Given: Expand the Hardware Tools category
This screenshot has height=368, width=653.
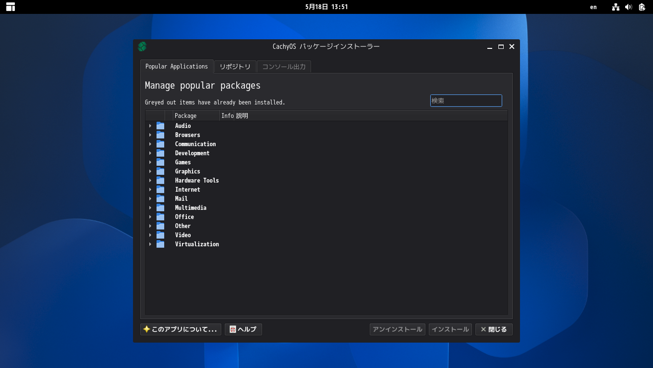Looking at the screenshot, I should point(150,180).
